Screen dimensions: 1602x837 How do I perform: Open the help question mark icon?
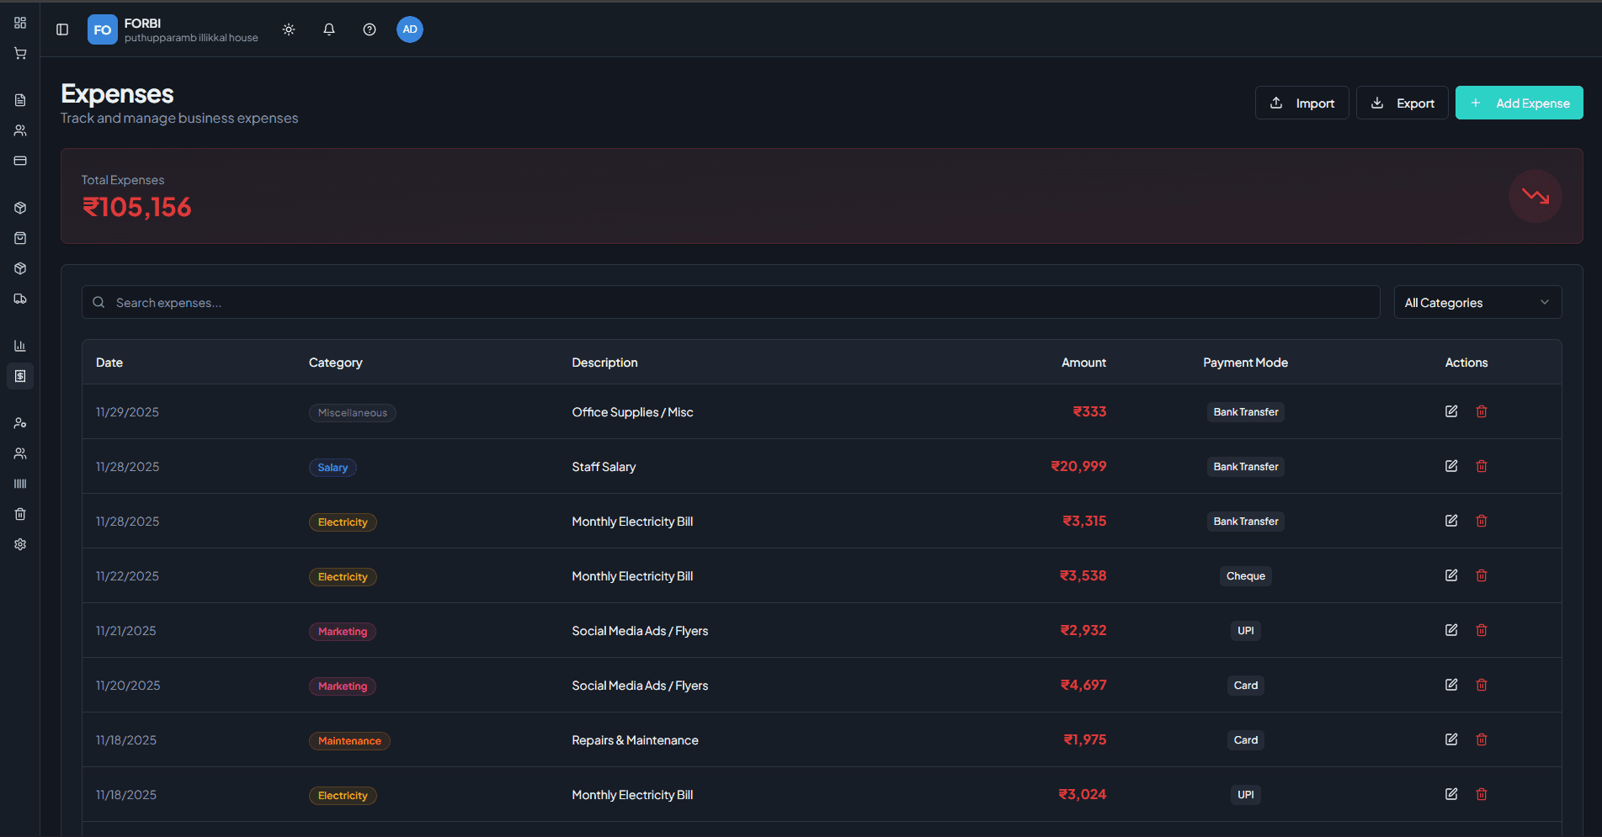[370, 29]
